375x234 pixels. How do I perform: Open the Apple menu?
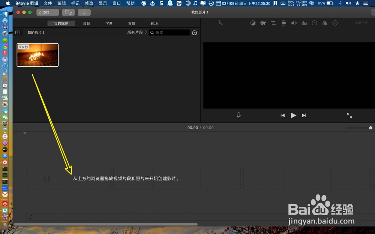click(8, 3)
